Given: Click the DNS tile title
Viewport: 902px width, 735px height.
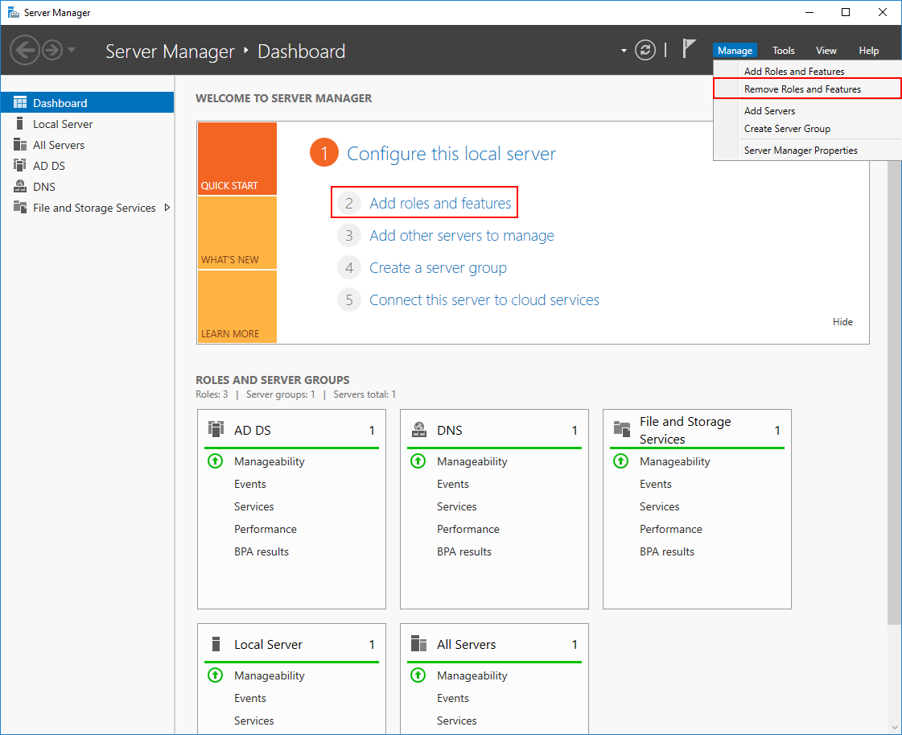Looking at the screenshot, I should (449, 431).
